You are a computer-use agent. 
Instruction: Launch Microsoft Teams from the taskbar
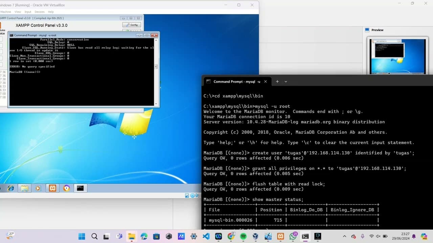point(119,236)
